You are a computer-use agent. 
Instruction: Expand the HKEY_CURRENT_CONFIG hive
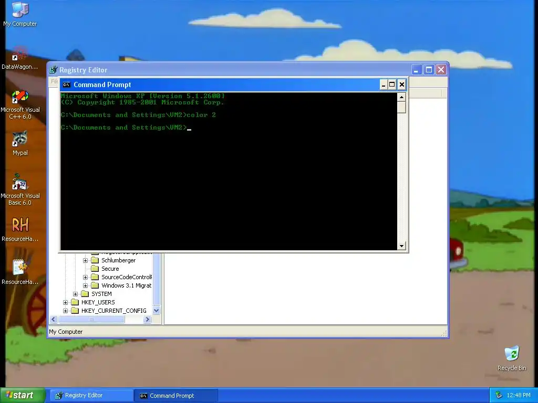tap(66, 311)
